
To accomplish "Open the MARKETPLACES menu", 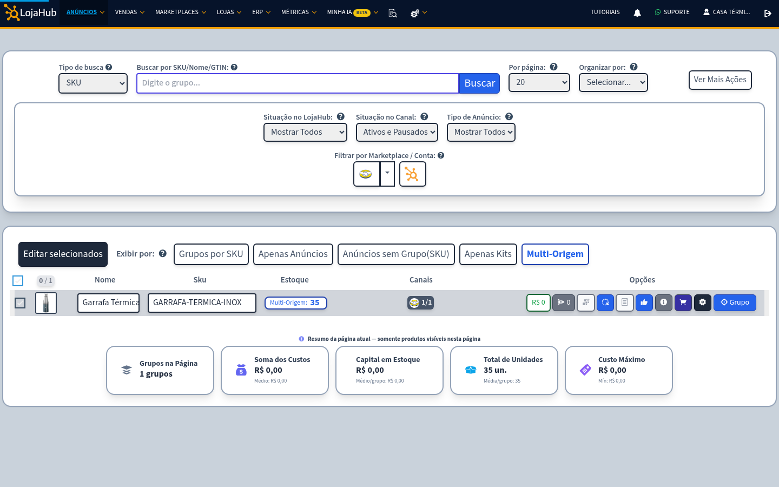I will [x=181, y=12].
